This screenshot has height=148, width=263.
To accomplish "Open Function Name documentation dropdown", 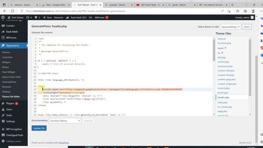I will click(65, 120).
